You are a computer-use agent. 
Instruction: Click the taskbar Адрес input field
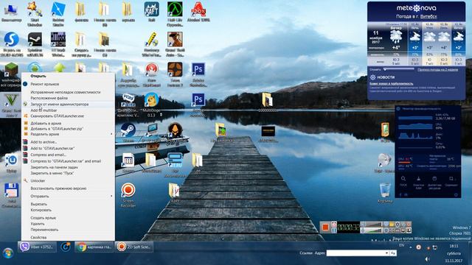click(355, 253)
